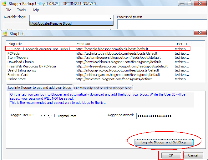Select the PC Pedia -| Blogger row
Image resolution: width=208 pixels, height=160 pixels.
click(x=98, y=49)
